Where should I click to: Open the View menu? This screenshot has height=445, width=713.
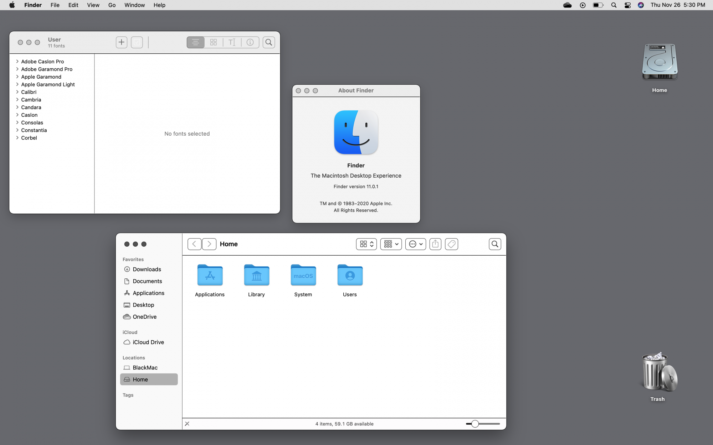click(x=93, y=5)
